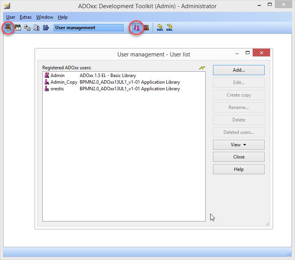The image size is (295, 260).
Task: Minimize the User list dialog
Action: click(237, 53)
